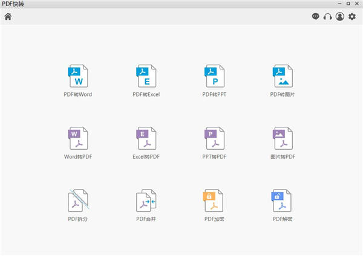The image size is (363, 256).
Task: Open settings with the gear icon
Action: (352, 16)
